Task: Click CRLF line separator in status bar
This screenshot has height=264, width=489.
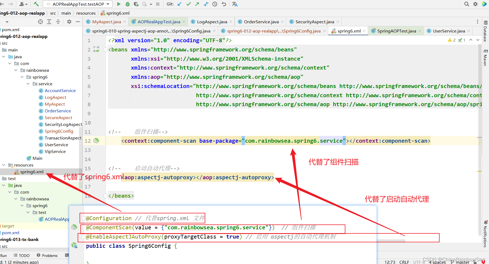Action: 404,262
